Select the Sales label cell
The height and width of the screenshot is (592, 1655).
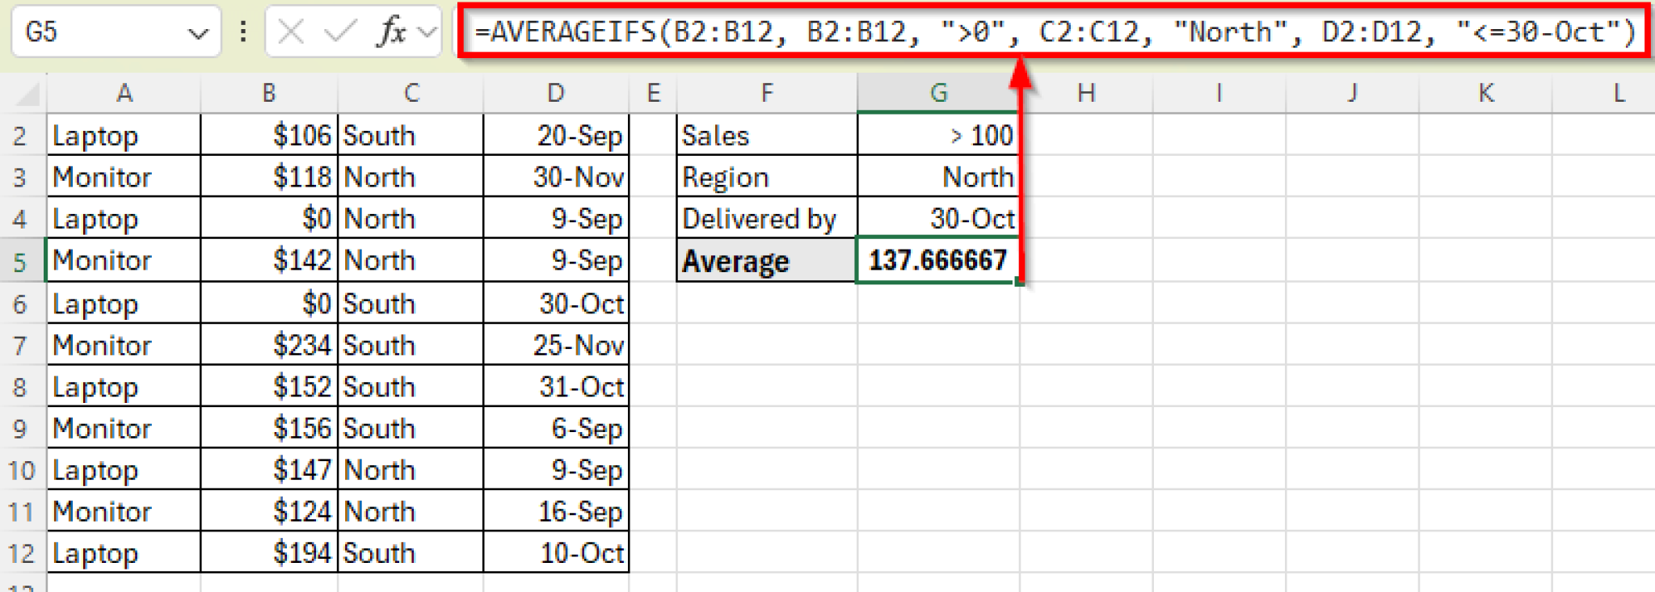tap(765, 135)
